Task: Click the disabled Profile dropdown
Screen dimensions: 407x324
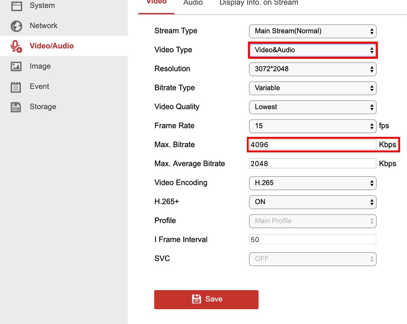Action: pyautogui.click(x=312, y=221)
